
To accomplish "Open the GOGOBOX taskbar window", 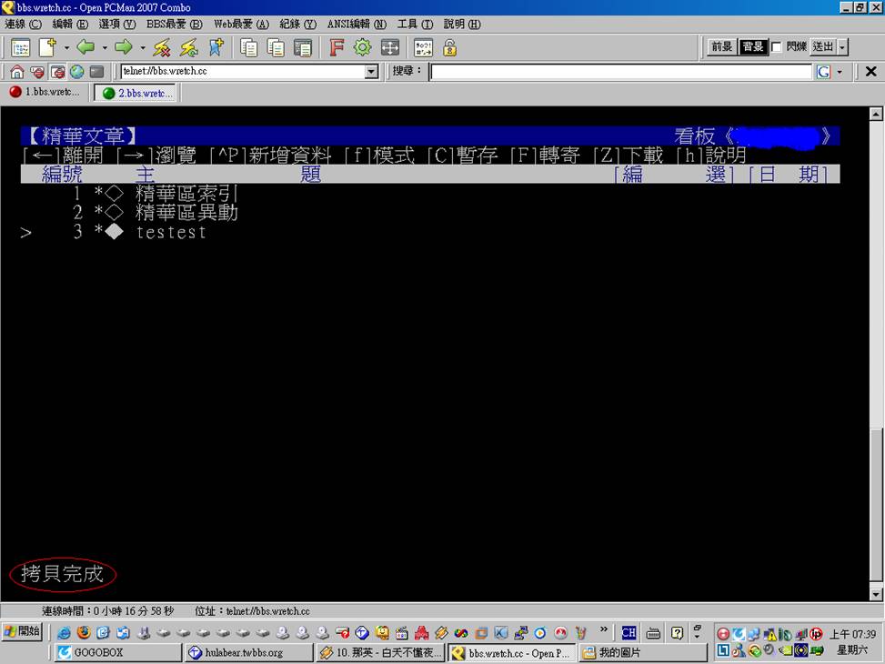I will pyautogui.click(x=118, y=652).
